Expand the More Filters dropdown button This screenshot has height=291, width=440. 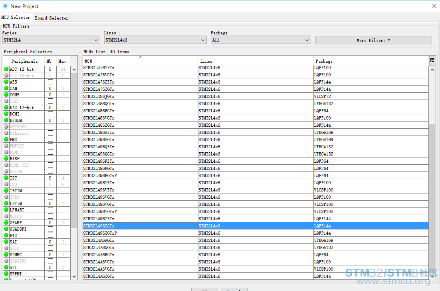pos(373,40)
